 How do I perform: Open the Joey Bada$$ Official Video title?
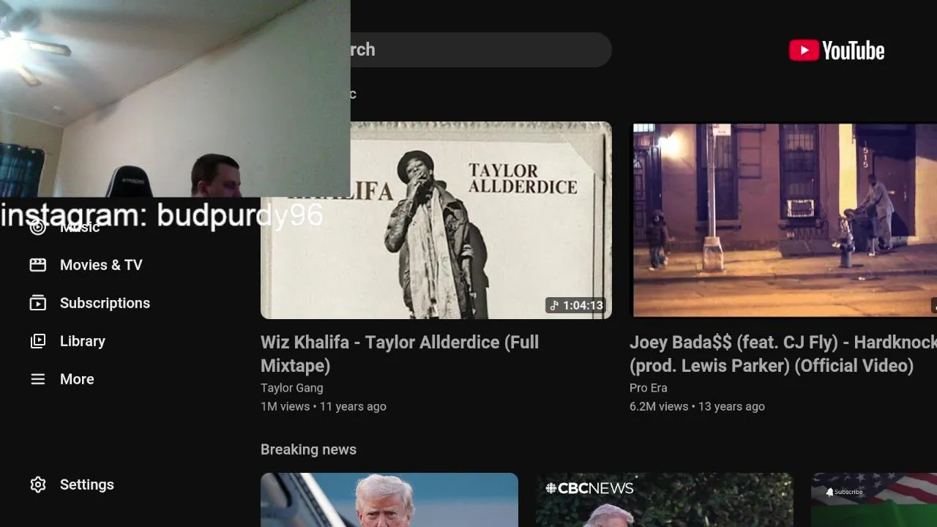click(x=783, y=354)
